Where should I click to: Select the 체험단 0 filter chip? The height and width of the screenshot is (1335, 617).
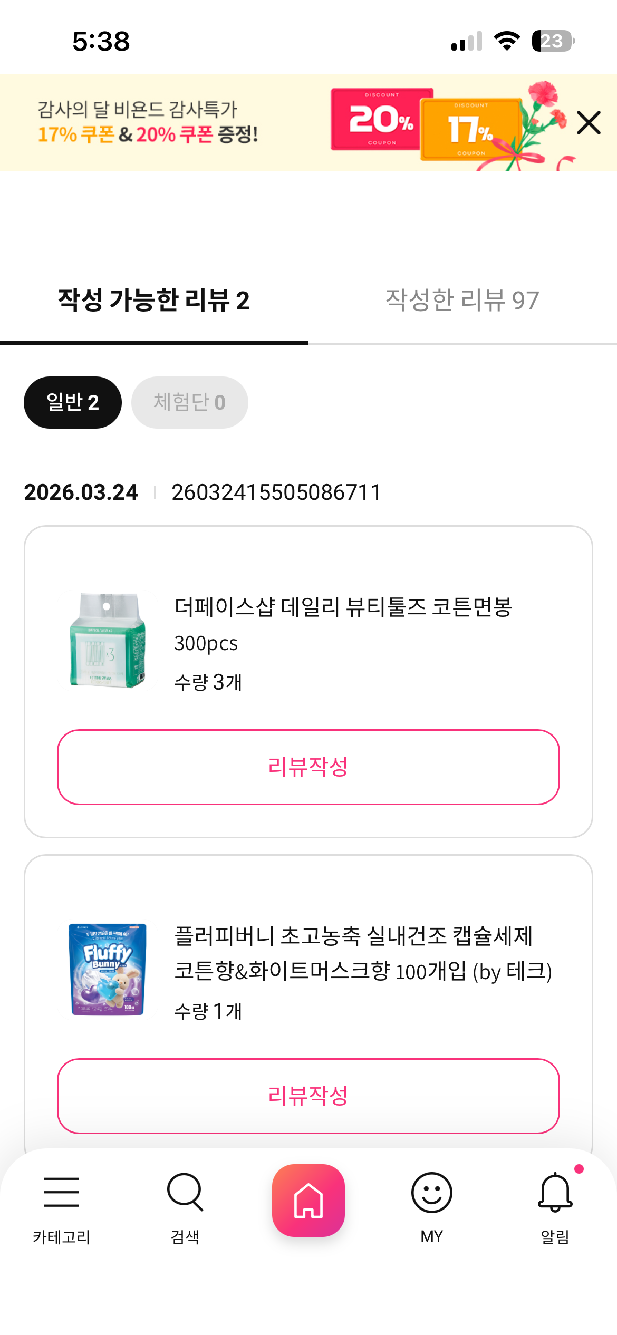pos(189,402)
